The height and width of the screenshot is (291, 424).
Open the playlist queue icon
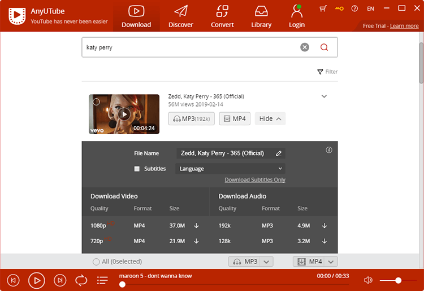102,280
